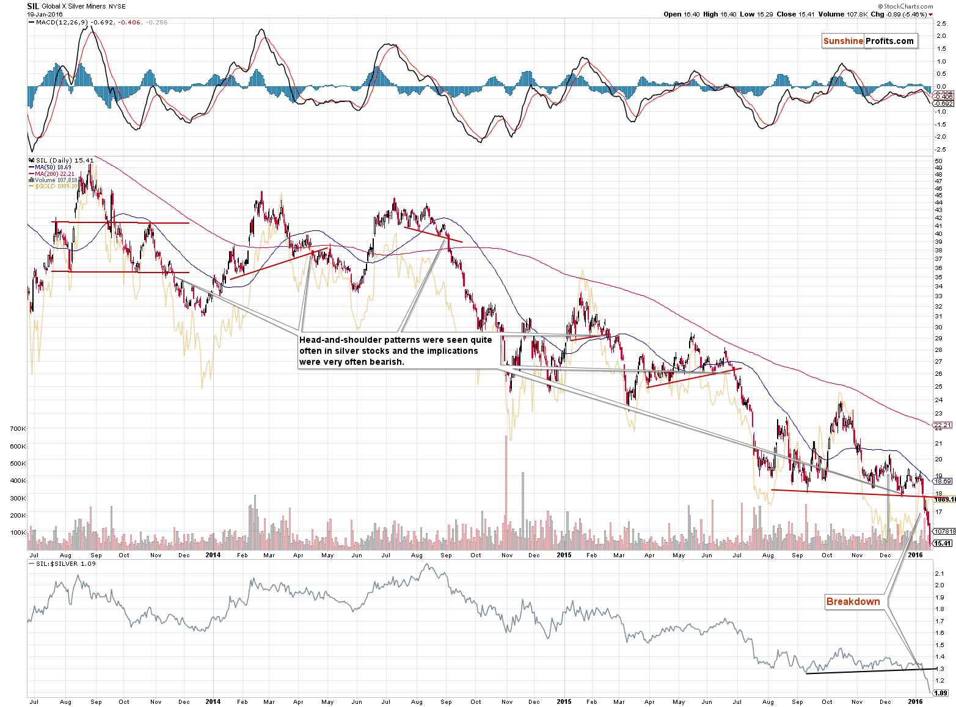Click the -0.692 MACD value tag
This screenshot has height=707, width=956.
(x=944, y=103)
